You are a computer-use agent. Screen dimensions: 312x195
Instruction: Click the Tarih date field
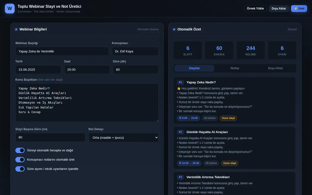(38, 69)
